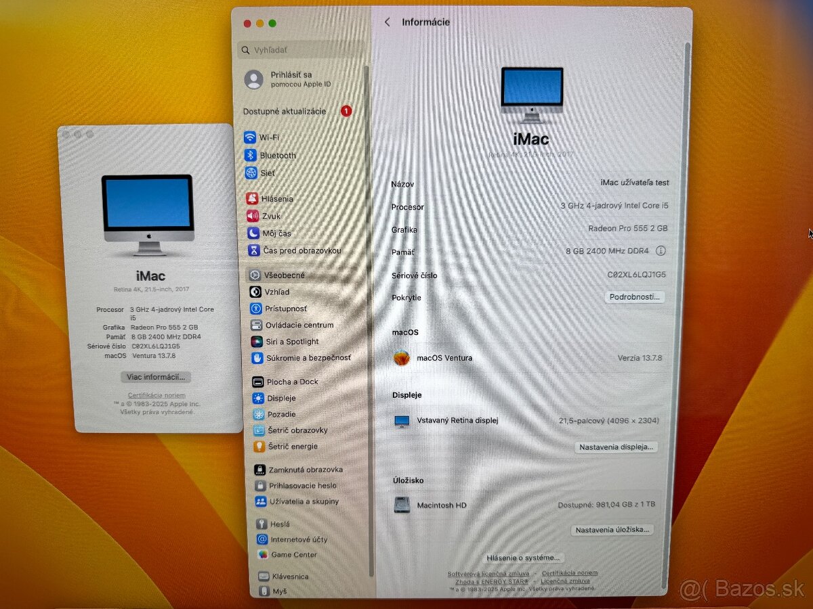Open Hlásenia notifications bell icon
This screenshot has width=813, height=609.
point(253,199)
